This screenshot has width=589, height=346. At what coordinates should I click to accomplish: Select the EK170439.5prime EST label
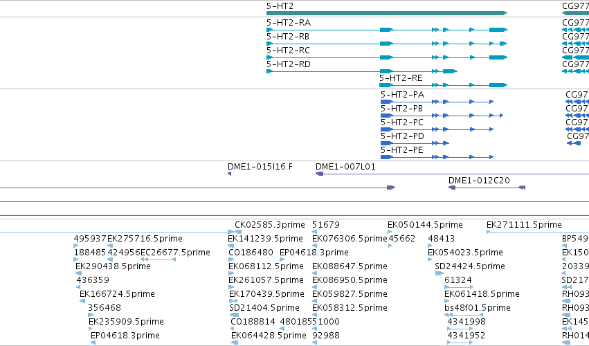pos(266,294)
